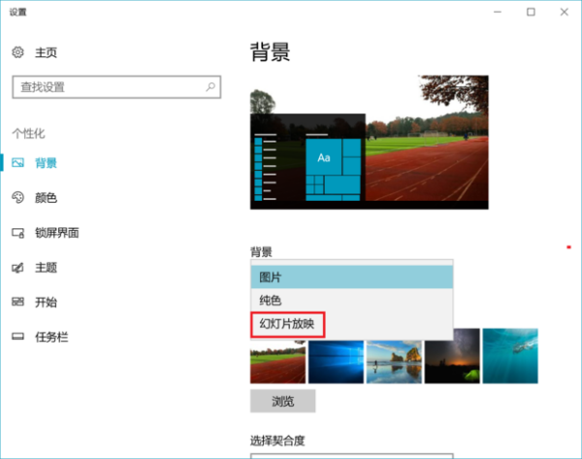Select the Windows logo blue wallpaper thumbnail
Viewport: 582px width, 459px height.
click(336, 362)
